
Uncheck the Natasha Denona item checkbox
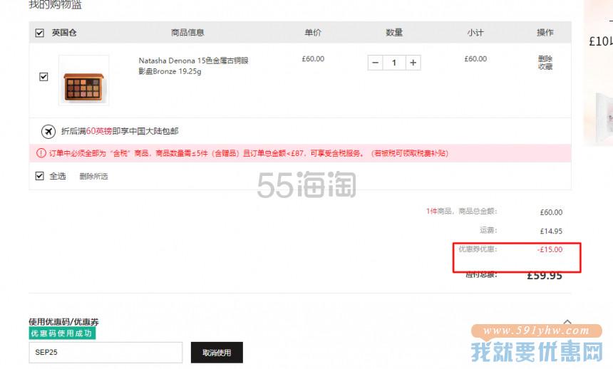43,77
